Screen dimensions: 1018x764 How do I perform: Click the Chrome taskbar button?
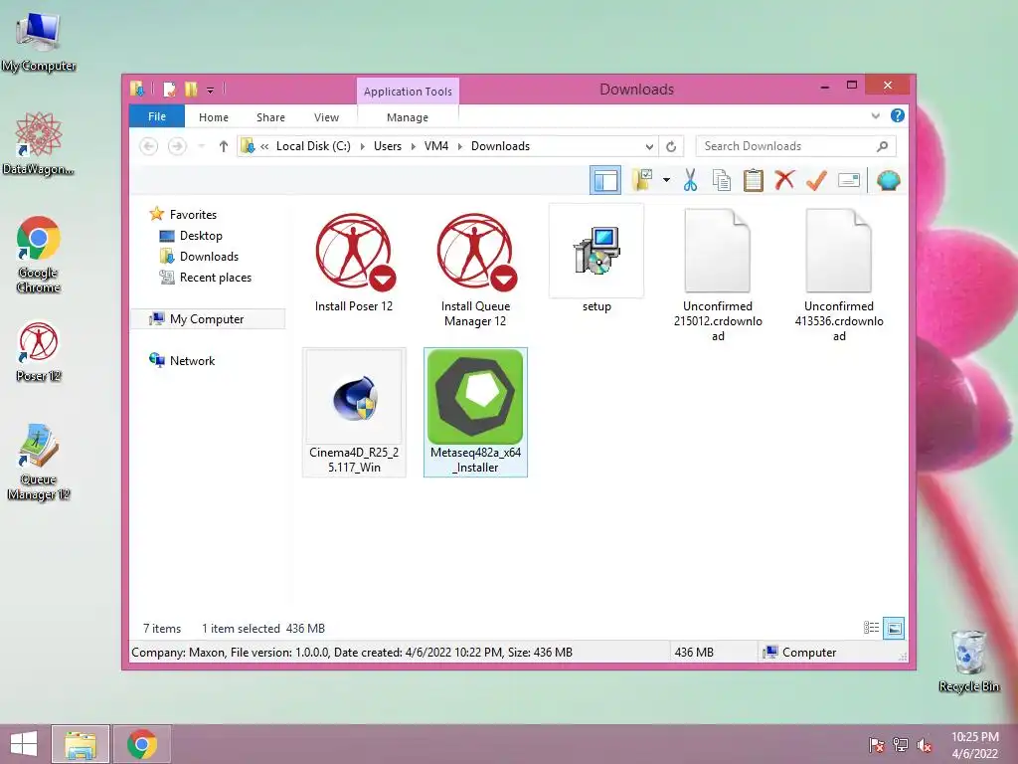coord(142,744)
